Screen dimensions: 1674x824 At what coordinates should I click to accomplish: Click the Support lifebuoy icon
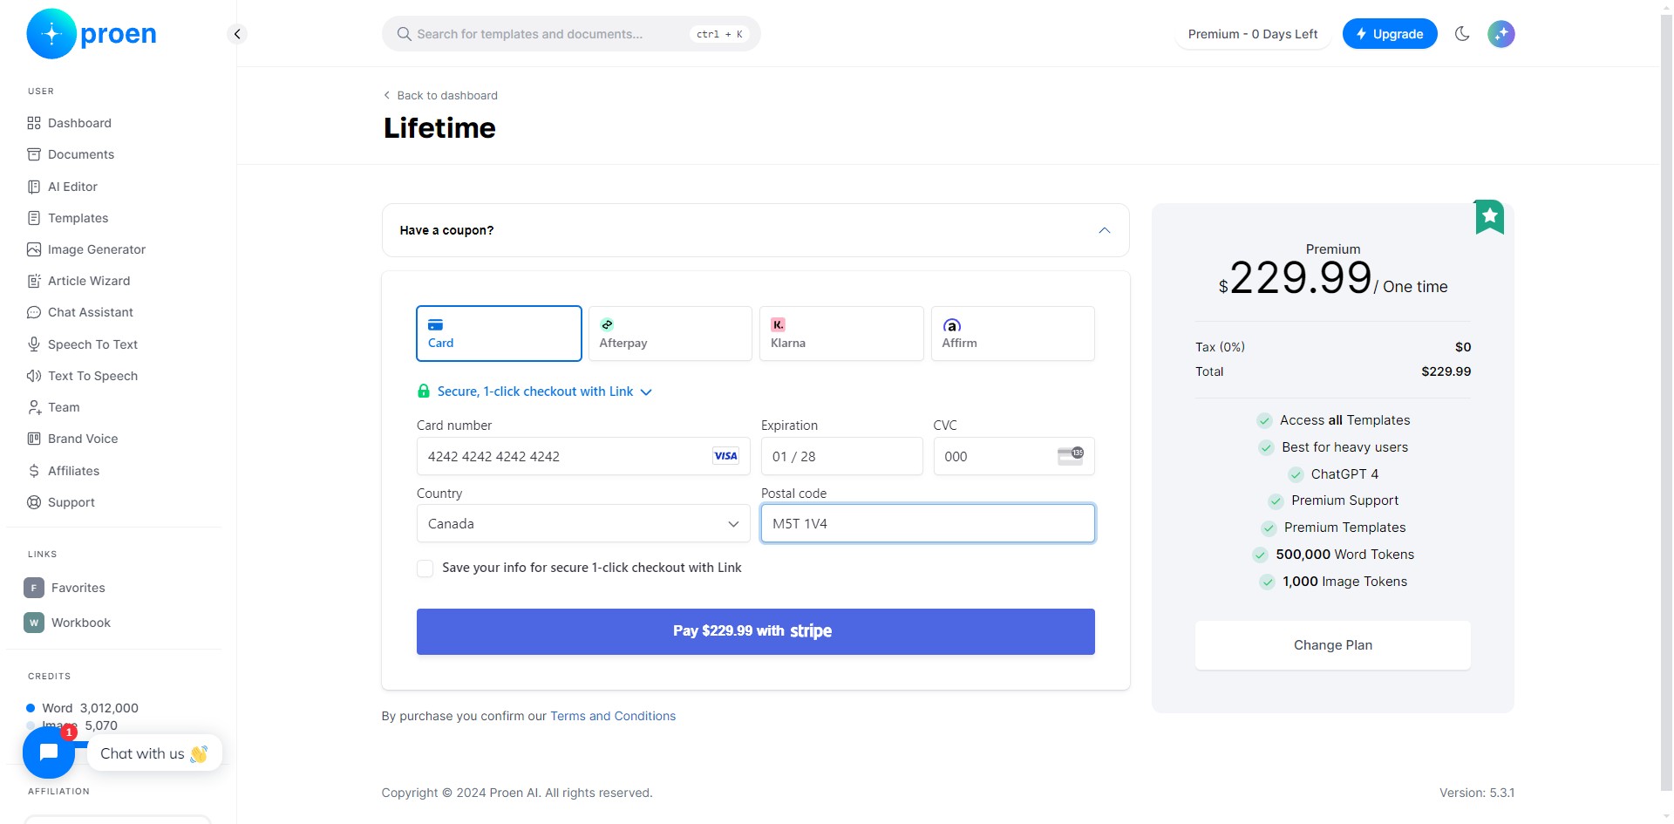34,502
